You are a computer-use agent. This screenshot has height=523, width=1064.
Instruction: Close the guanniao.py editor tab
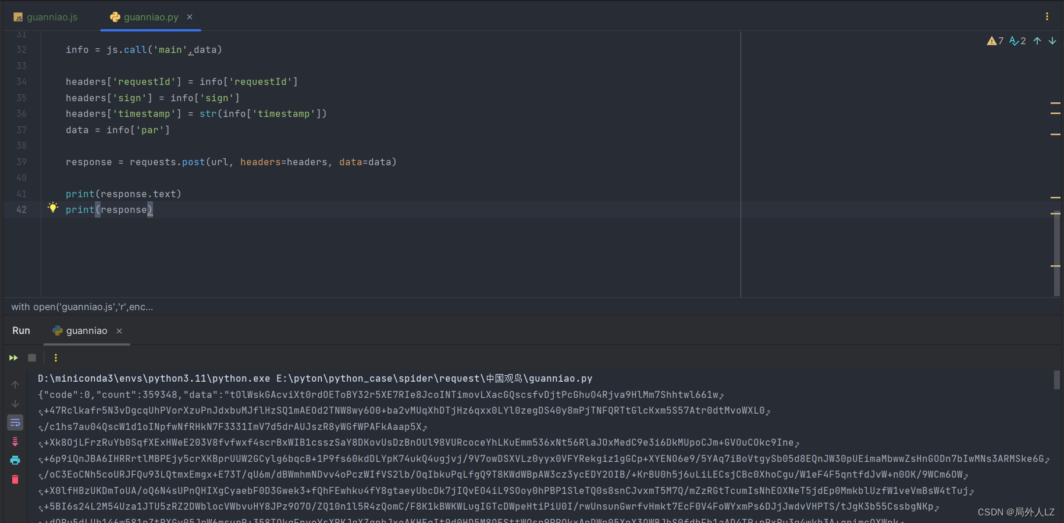tap(190, 17)
